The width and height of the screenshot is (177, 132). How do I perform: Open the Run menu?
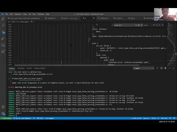coord(34,14)
